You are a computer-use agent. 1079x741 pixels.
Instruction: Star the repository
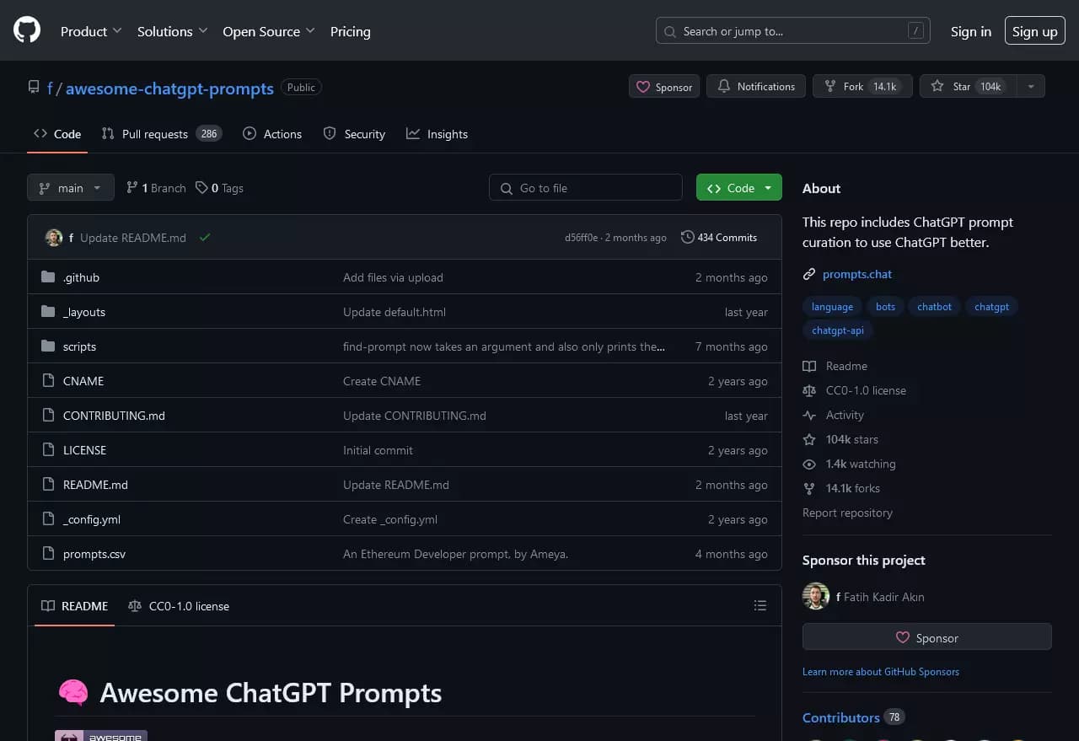pyautogui.click(x=968, y=86)
